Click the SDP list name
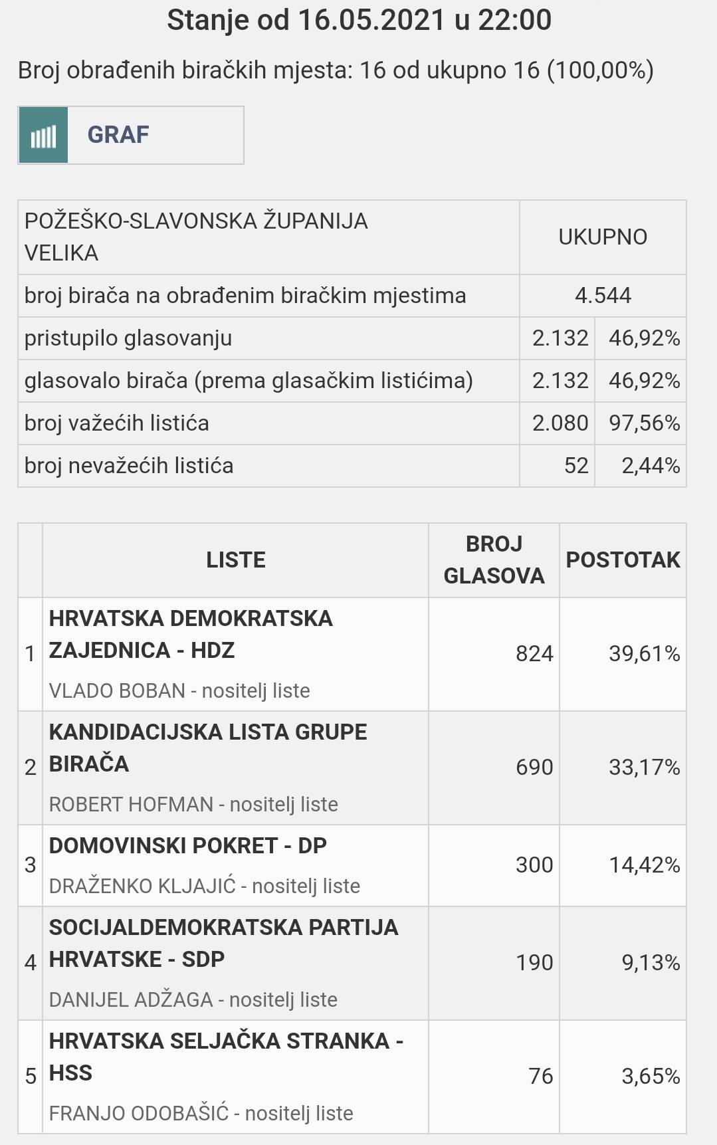Image resolution: width=717 pixels, height=1145 pixels. [223, 943]
